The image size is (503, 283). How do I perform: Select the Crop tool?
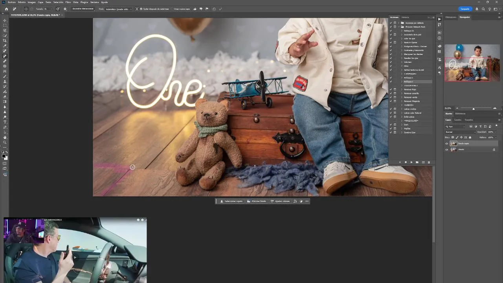5,41
